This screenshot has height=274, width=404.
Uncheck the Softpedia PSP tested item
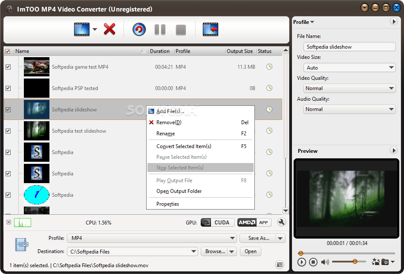[8, 88]
